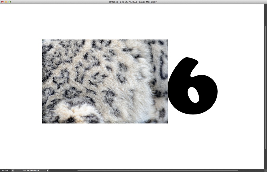Click the green window zoom button
The height and width of the screenshot is (172, 267).
click(x=9, y=2)
